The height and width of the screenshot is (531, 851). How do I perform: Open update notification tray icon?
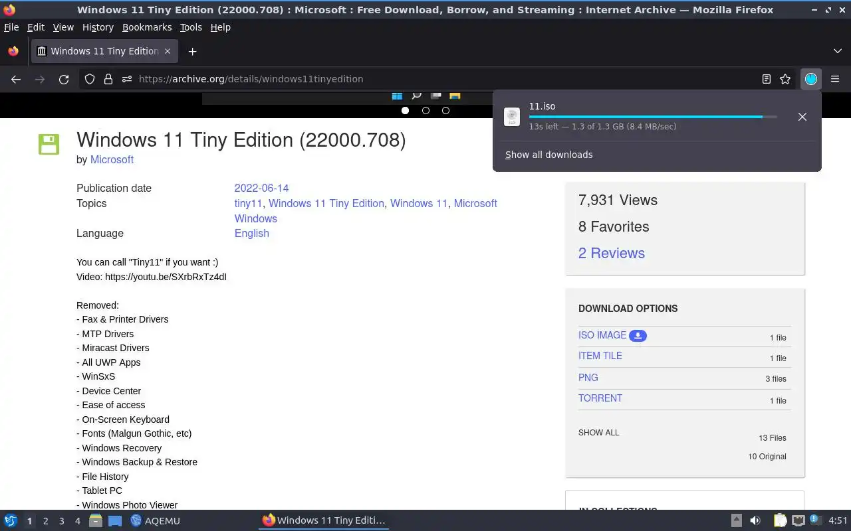pos(816,520)
